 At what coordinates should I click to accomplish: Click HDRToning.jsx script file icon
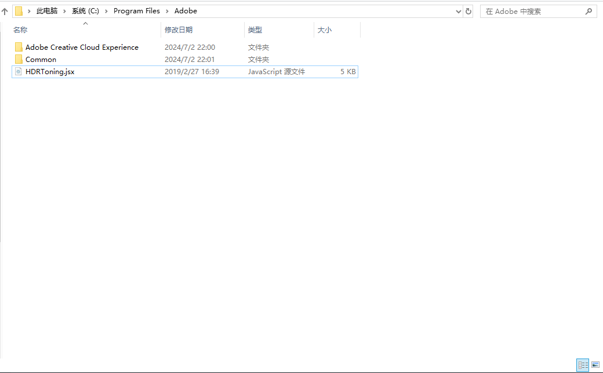point(18,71)
